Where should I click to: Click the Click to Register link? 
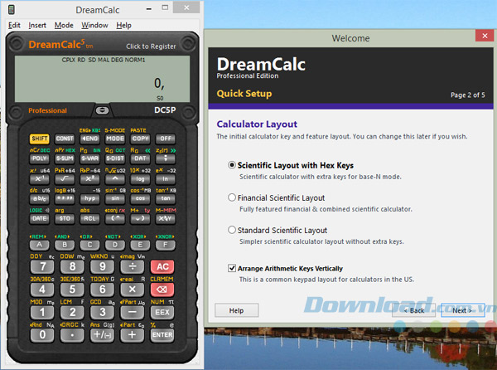pyautogui.click(x=151, y=46)
